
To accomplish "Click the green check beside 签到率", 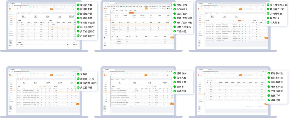I will point(174,87).
